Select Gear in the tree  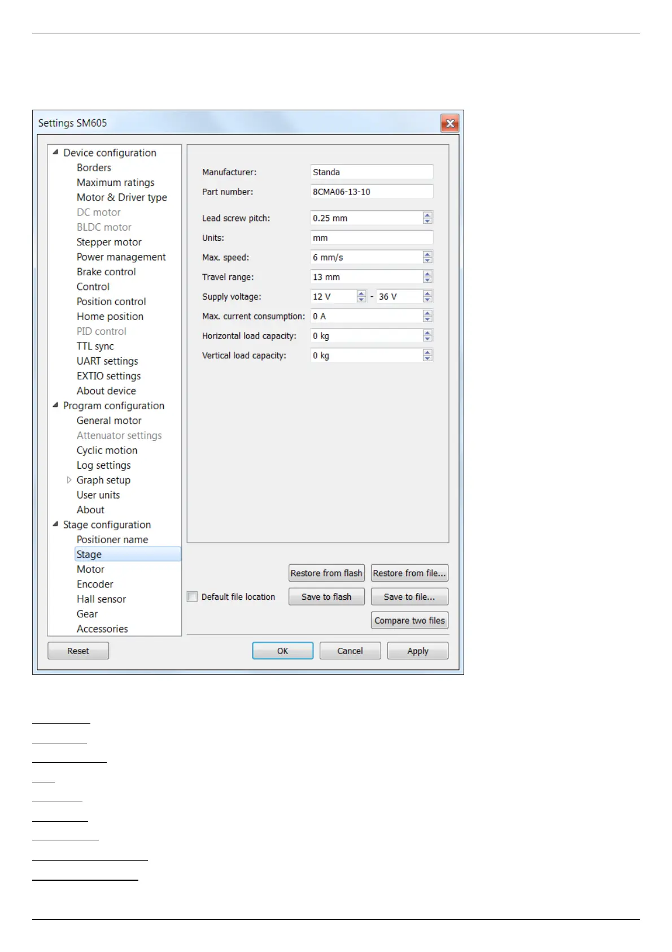tap(87, 614)
